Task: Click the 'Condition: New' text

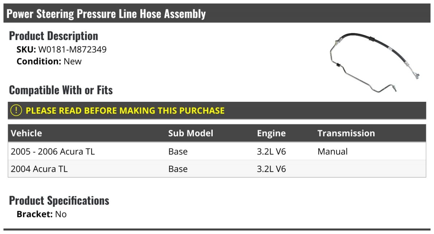Action: point(49,61)
